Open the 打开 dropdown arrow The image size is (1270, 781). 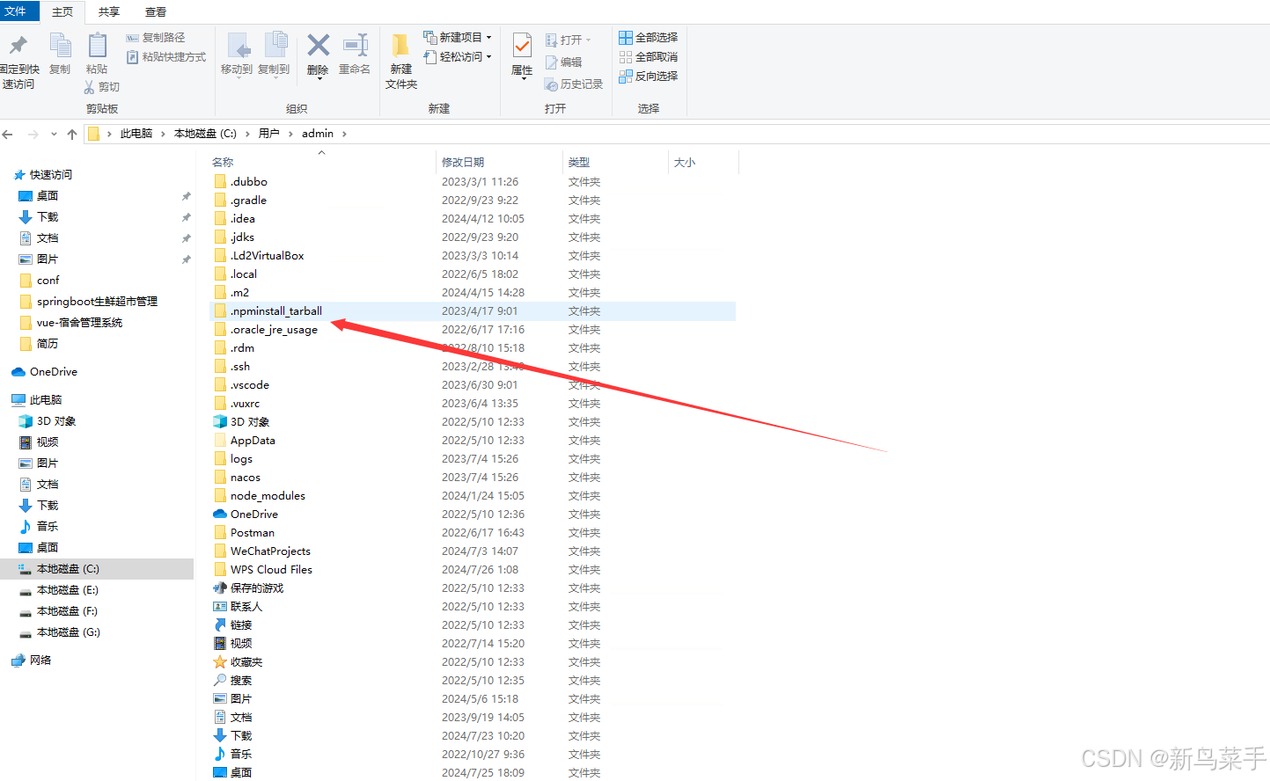pyautogui.click(x=586, y=39)
